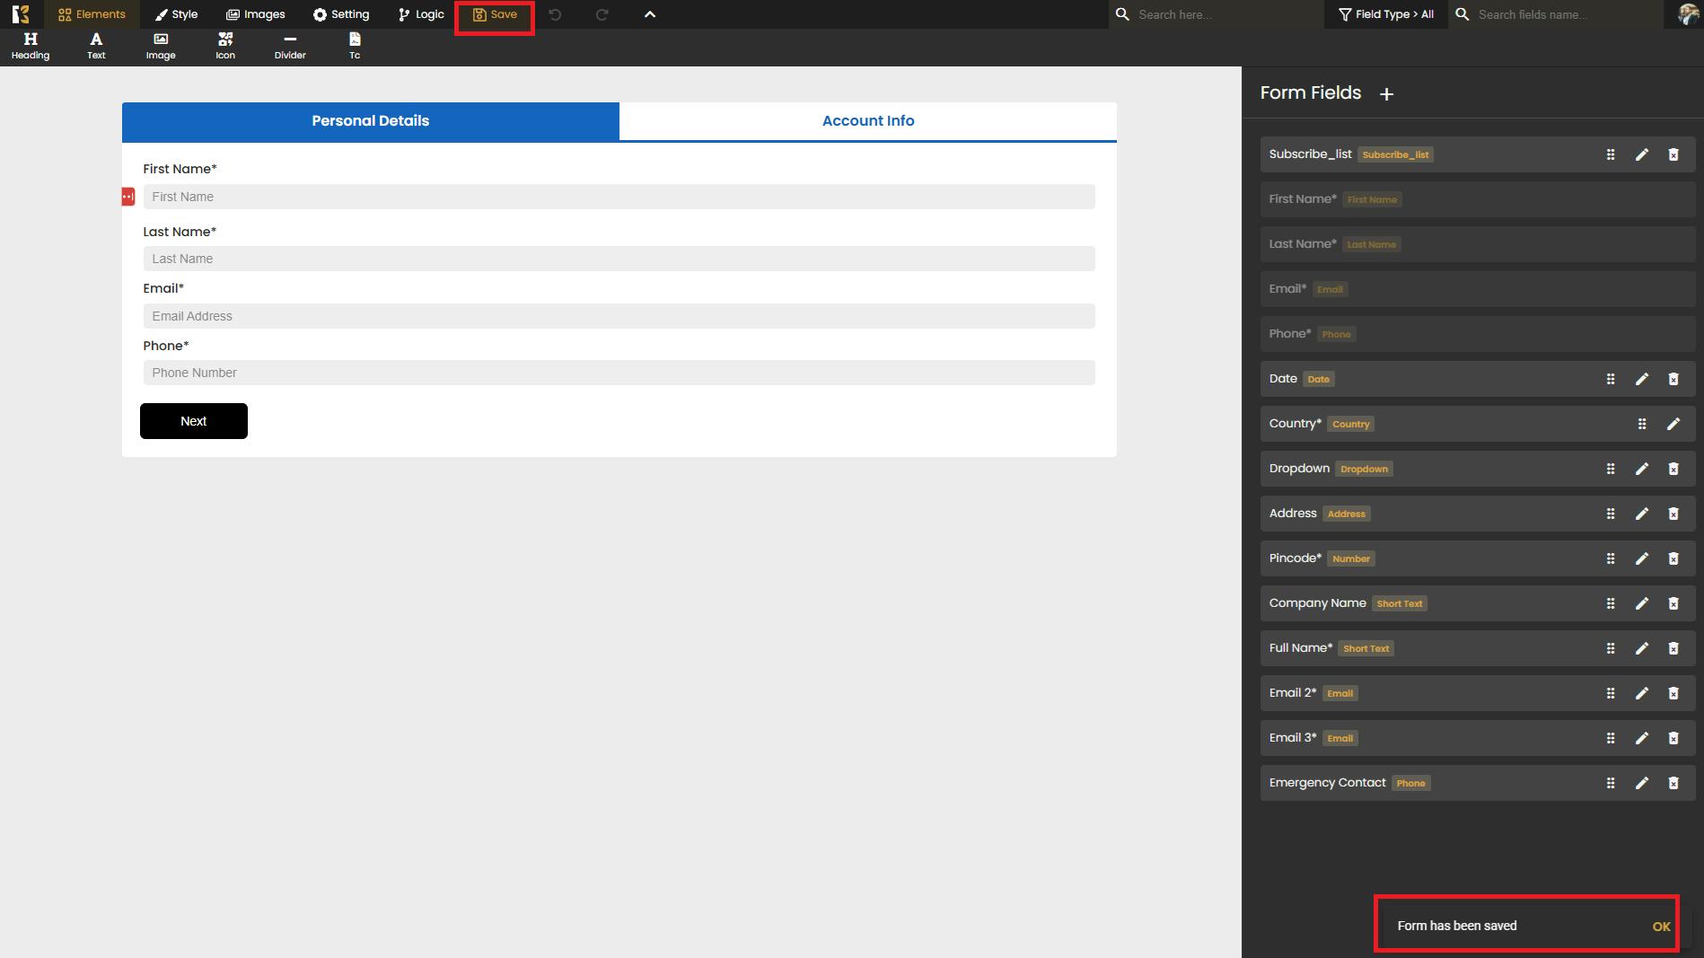1704x958 pixels.
Task: Click the red options marker beside First Name
Action: (128, 197)
